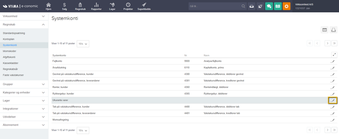Open Faste valutakurser in the sidebar
Image resolution: width=339 pixels, height=139 pixels.
14,75
